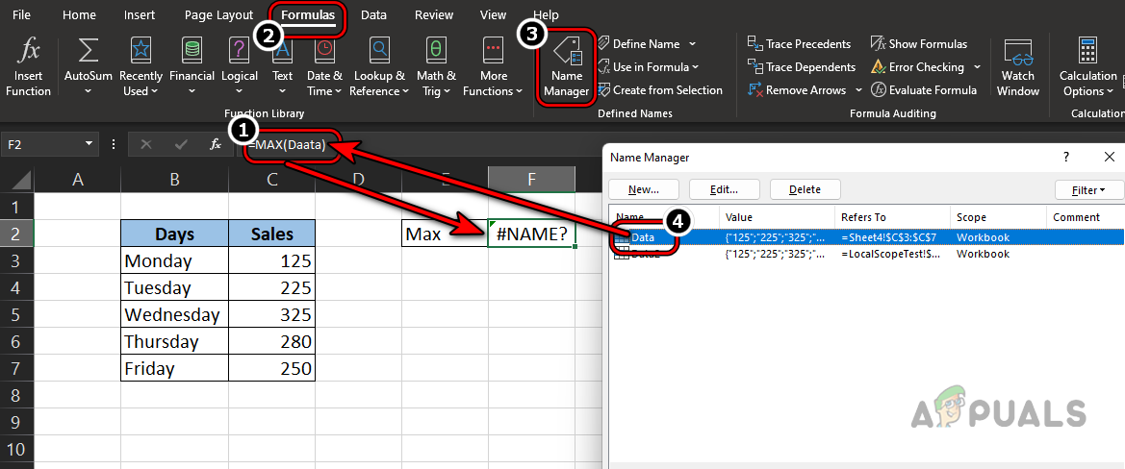The image size is (1125, 469).
Task: Expand the Use in Formula dropdown arrow
Action: pyautogui.click(x=695, y=66)
